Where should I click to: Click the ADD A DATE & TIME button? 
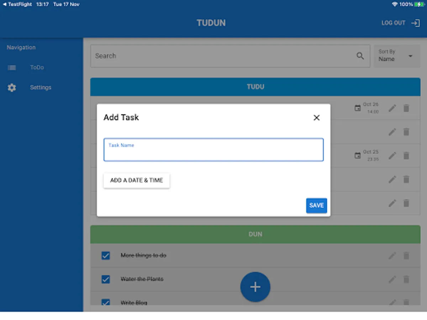tap(137, 180)
